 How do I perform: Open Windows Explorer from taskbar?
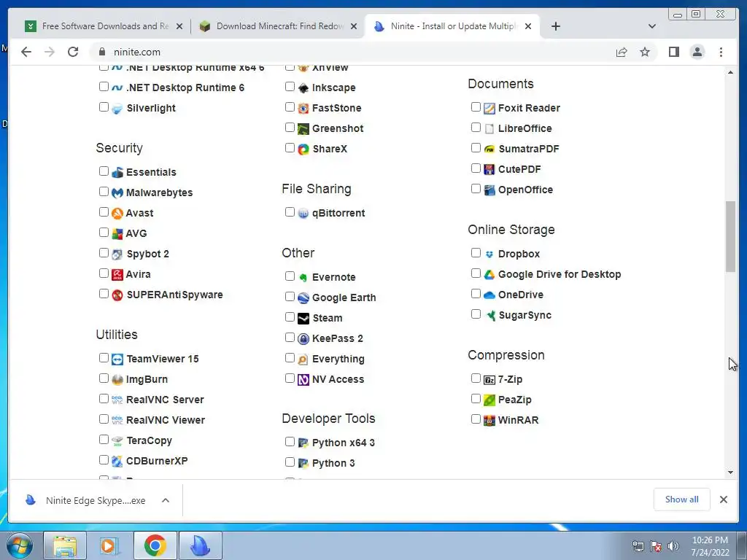65,545
